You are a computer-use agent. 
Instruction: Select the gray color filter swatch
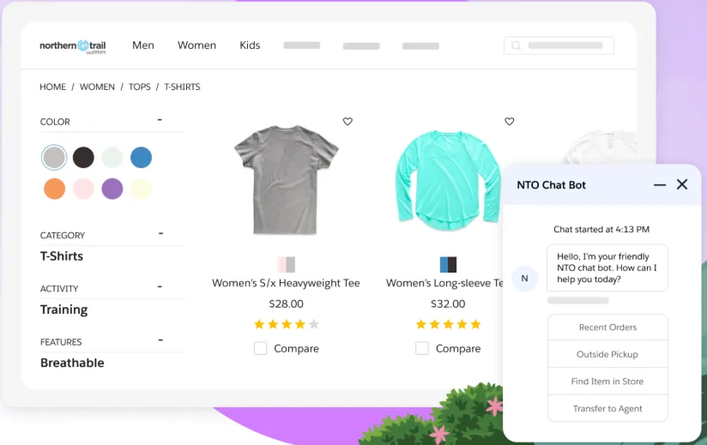(54, 157)
